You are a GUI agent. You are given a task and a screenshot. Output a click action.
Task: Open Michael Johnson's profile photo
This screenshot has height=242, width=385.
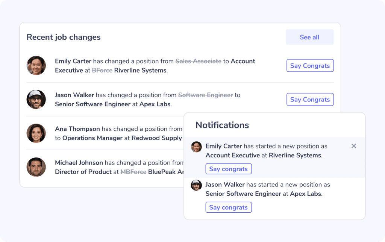[x=36, y=167]
